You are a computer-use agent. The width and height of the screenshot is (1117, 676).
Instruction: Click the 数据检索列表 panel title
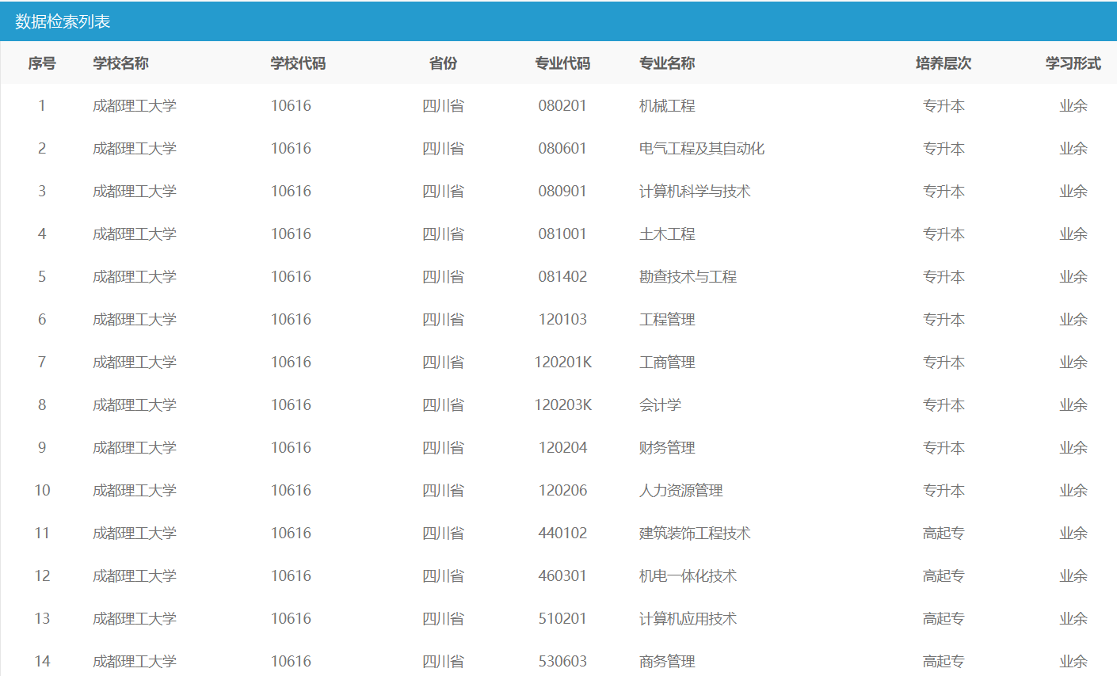click(63, 21)
